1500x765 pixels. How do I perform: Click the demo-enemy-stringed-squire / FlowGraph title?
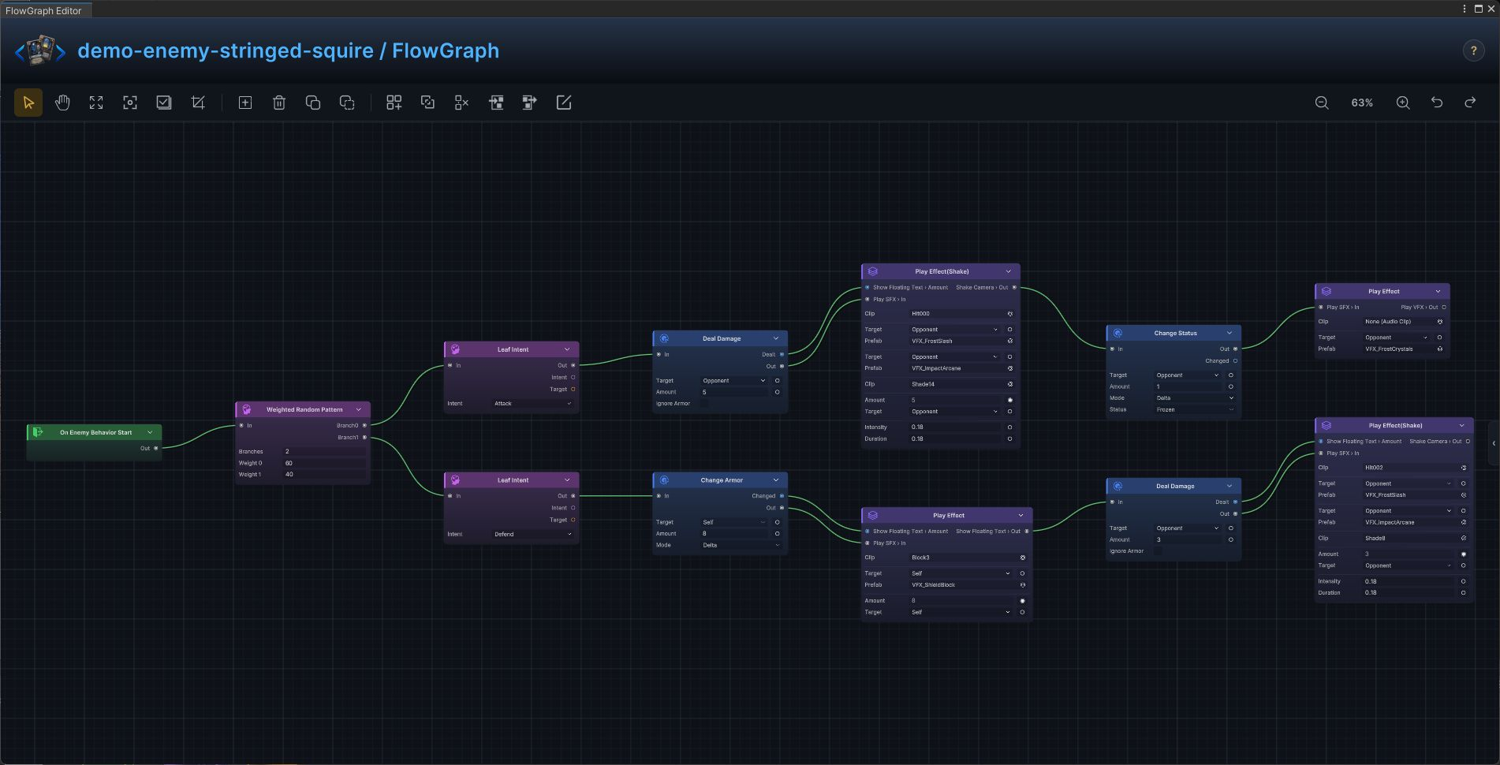[x=288, y=50]
